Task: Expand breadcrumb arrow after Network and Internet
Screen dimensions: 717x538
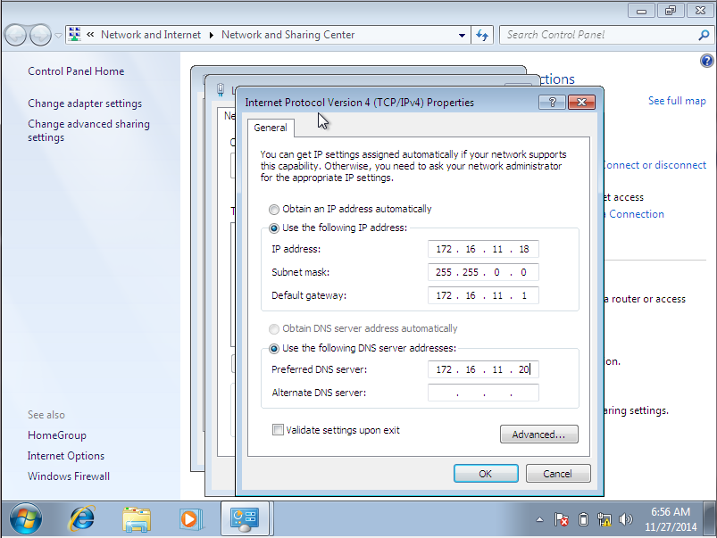Action: (212, 35)
